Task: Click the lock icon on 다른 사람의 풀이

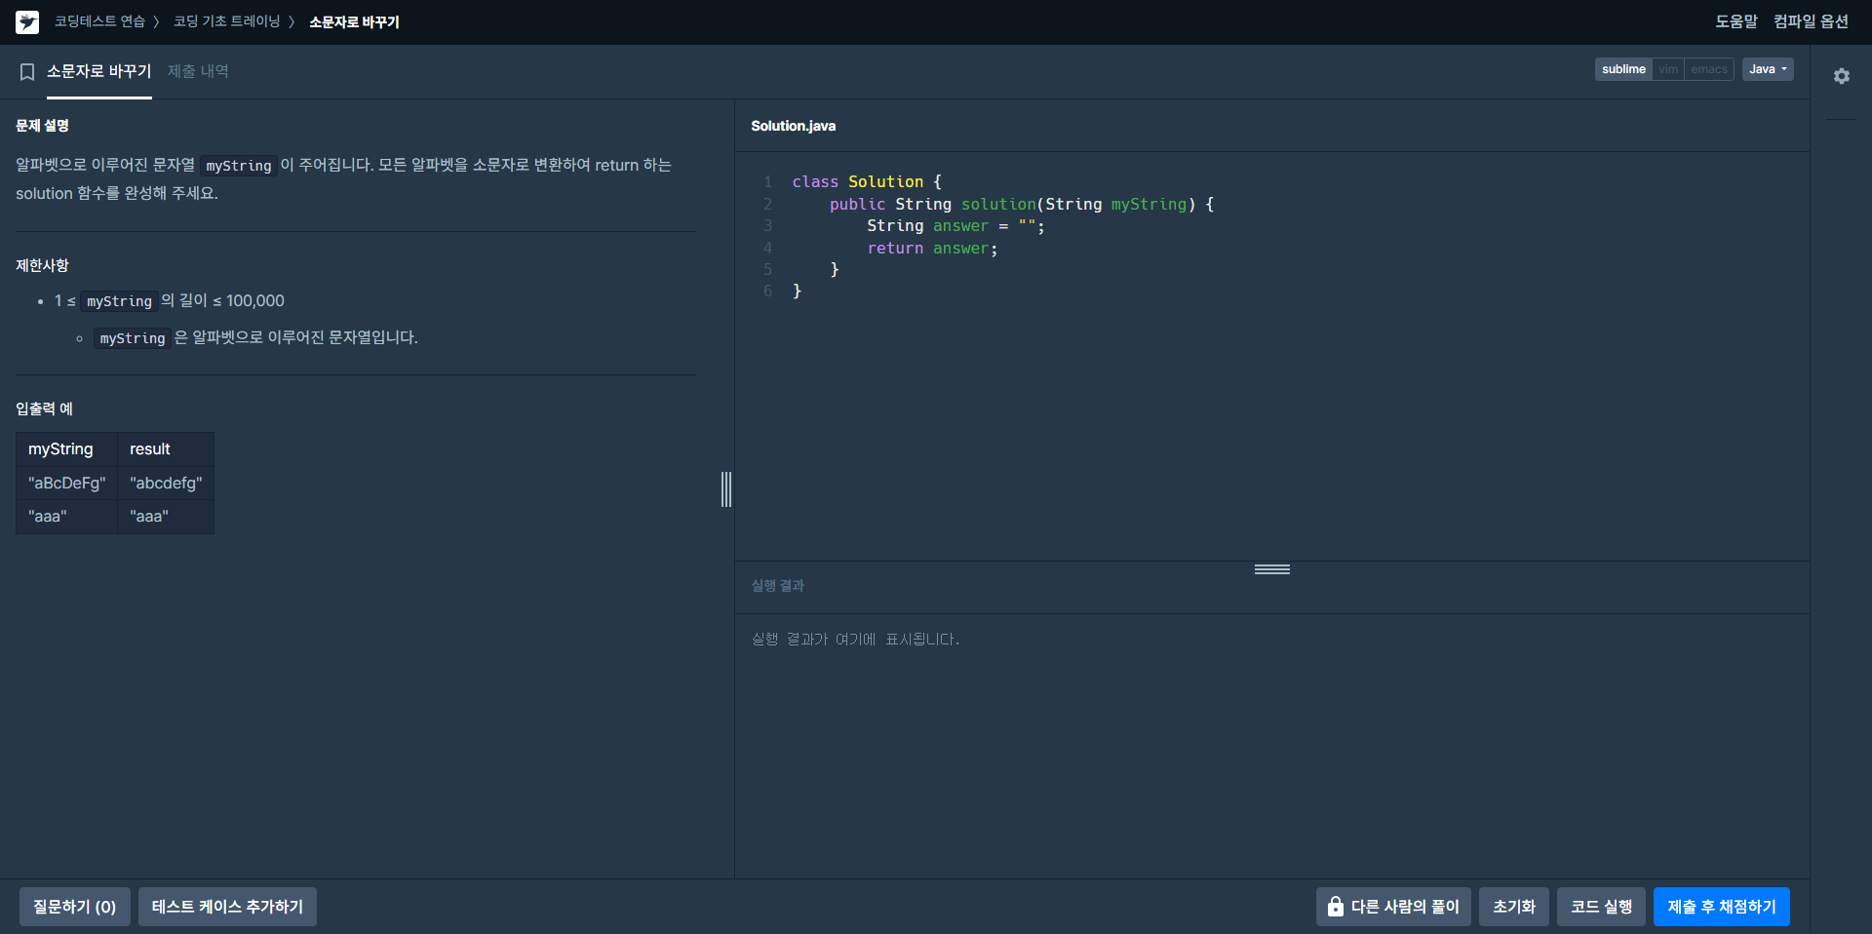Action: pos(1336,907)
